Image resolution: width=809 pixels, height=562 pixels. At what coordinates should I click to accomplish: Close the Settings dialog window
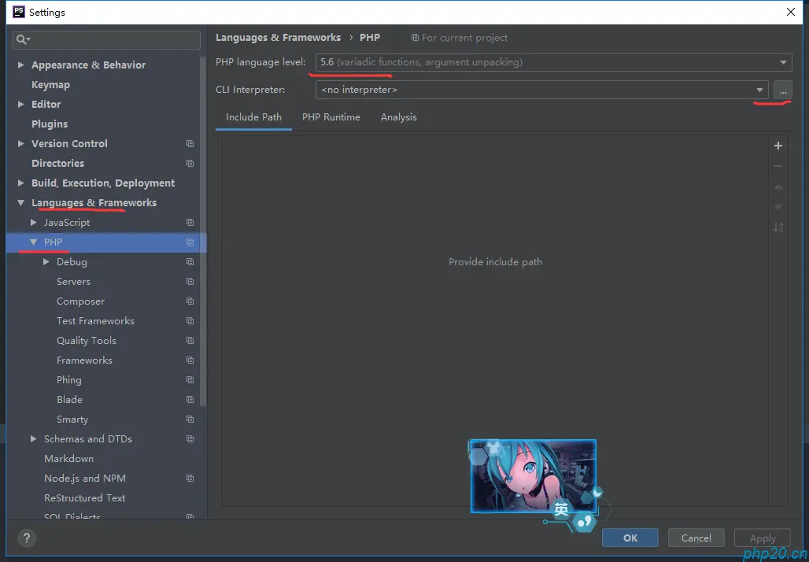(790, 12)
